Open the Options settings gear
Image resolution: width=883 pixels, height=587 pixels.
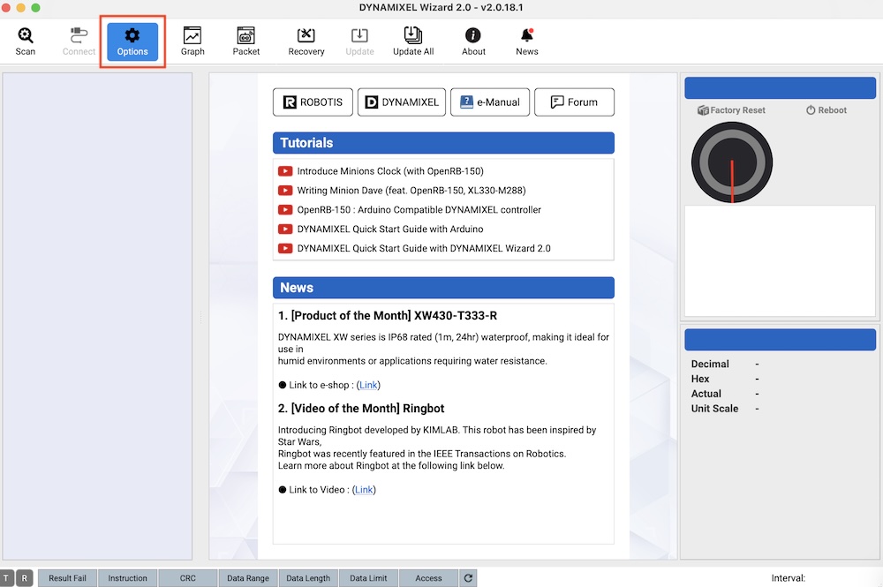[132, 41]
